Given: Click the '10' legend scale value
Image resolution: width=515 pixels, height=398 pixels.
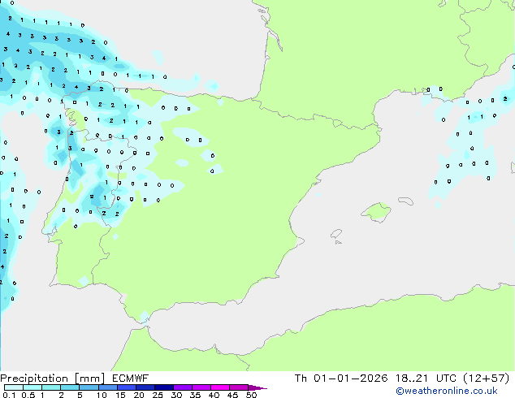Looking at the screenshot, I should point(102,395).
